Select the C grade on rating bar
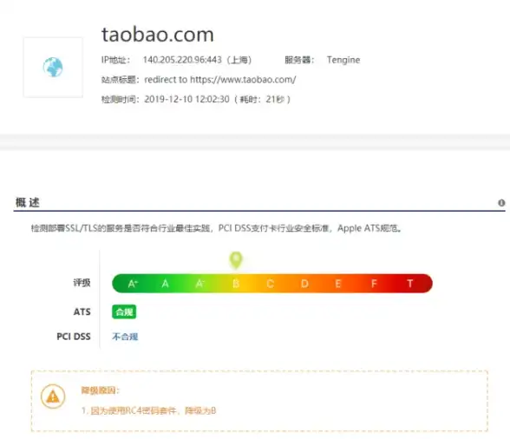 [x=270, y=284]
